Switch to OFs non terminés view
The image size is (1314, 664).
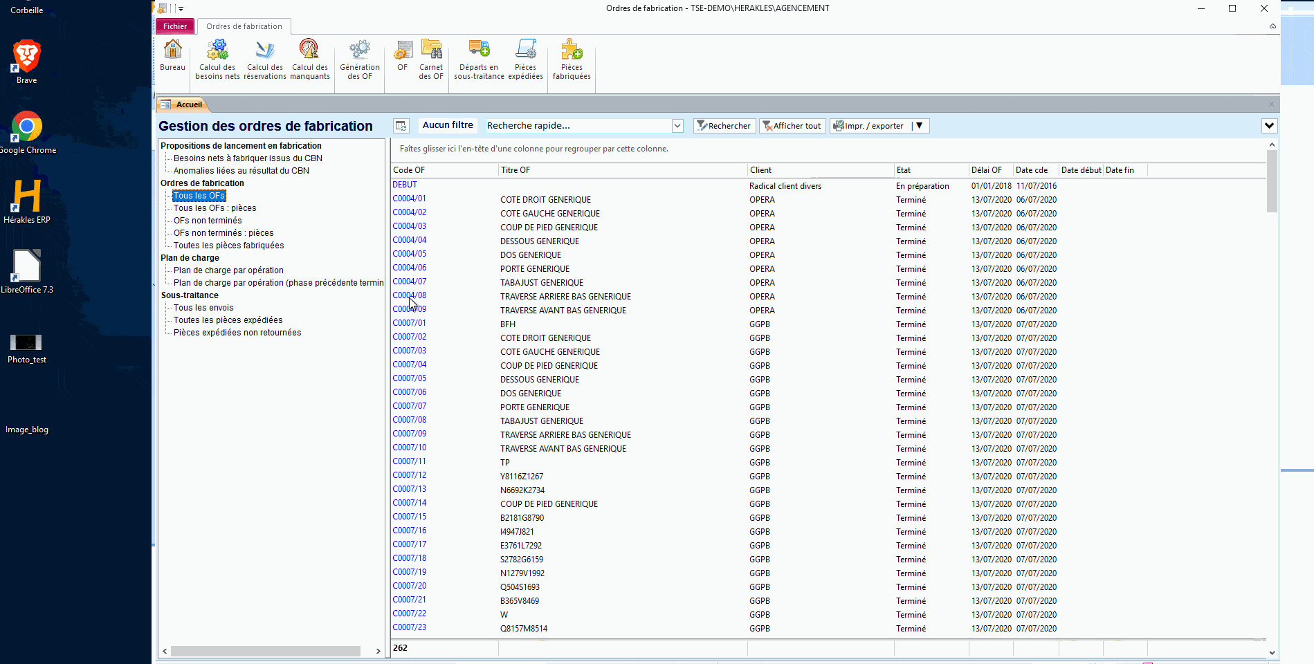click(208, 220)
